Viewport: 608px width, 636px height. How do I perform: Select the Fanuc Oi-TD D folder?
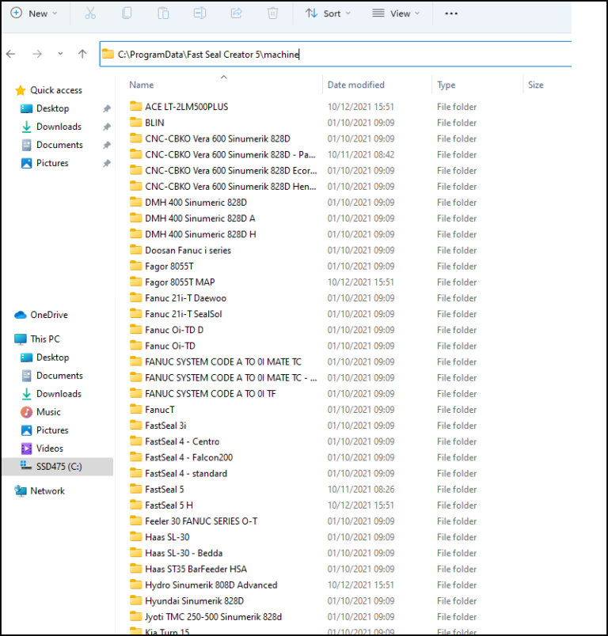click(174, 330)
